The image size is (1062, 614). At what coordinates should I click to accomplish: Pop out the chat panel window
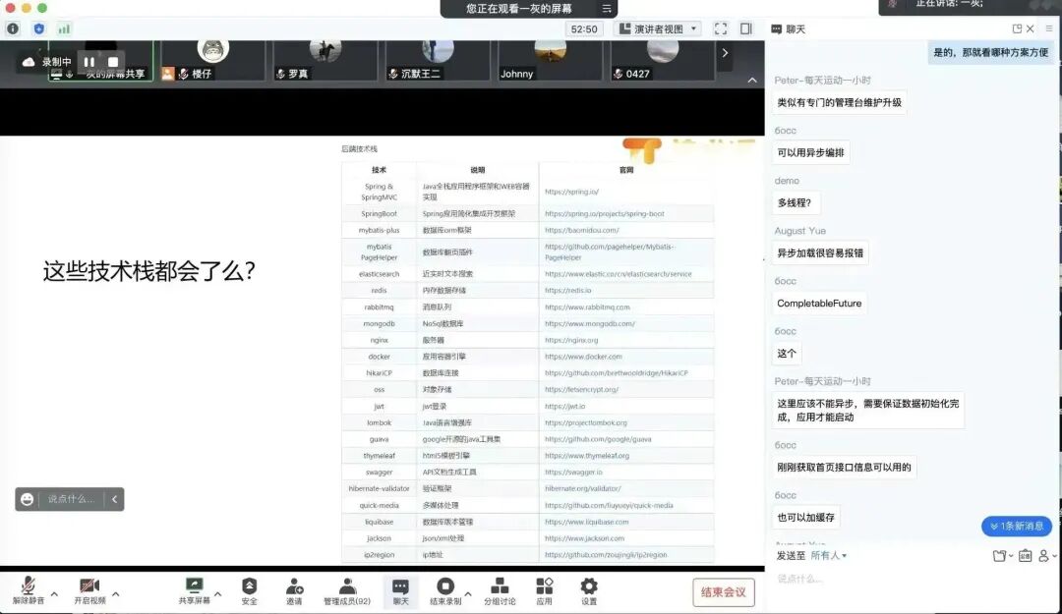pyautogui.click(x=1017, y=28)
